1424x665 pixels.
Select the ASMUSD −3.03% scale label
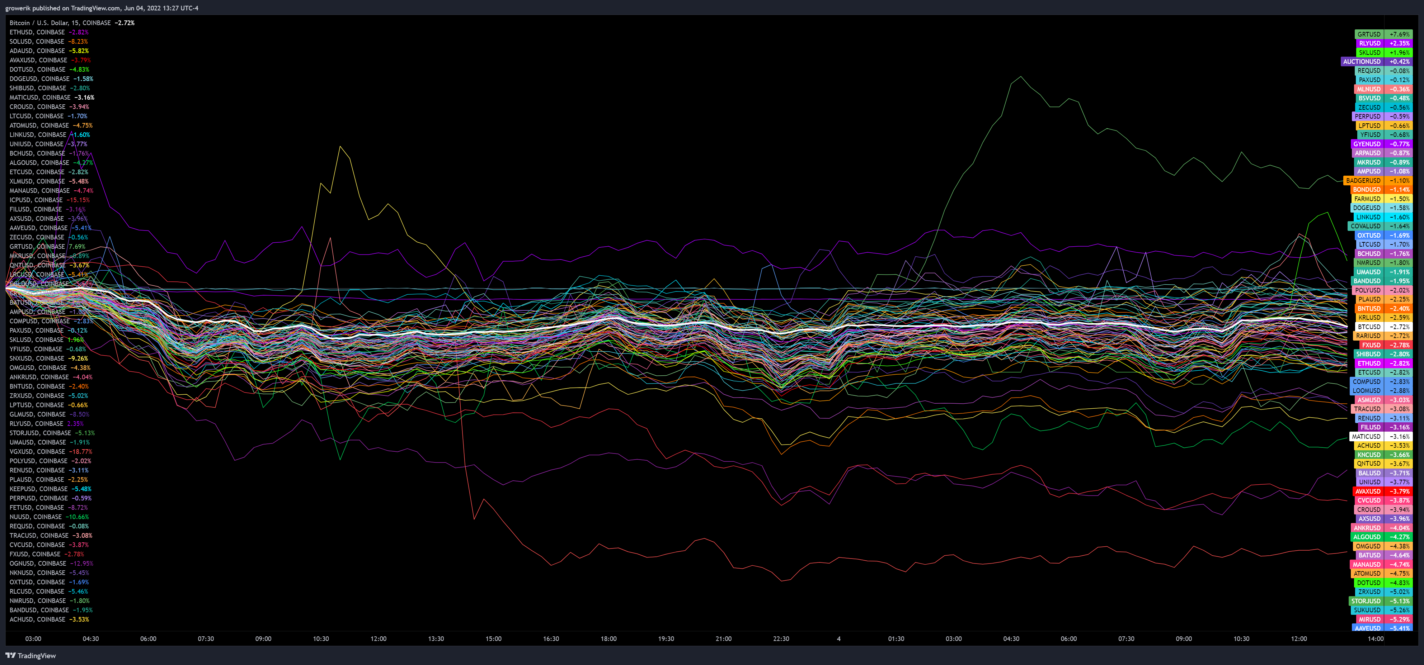click(1384, 400)
